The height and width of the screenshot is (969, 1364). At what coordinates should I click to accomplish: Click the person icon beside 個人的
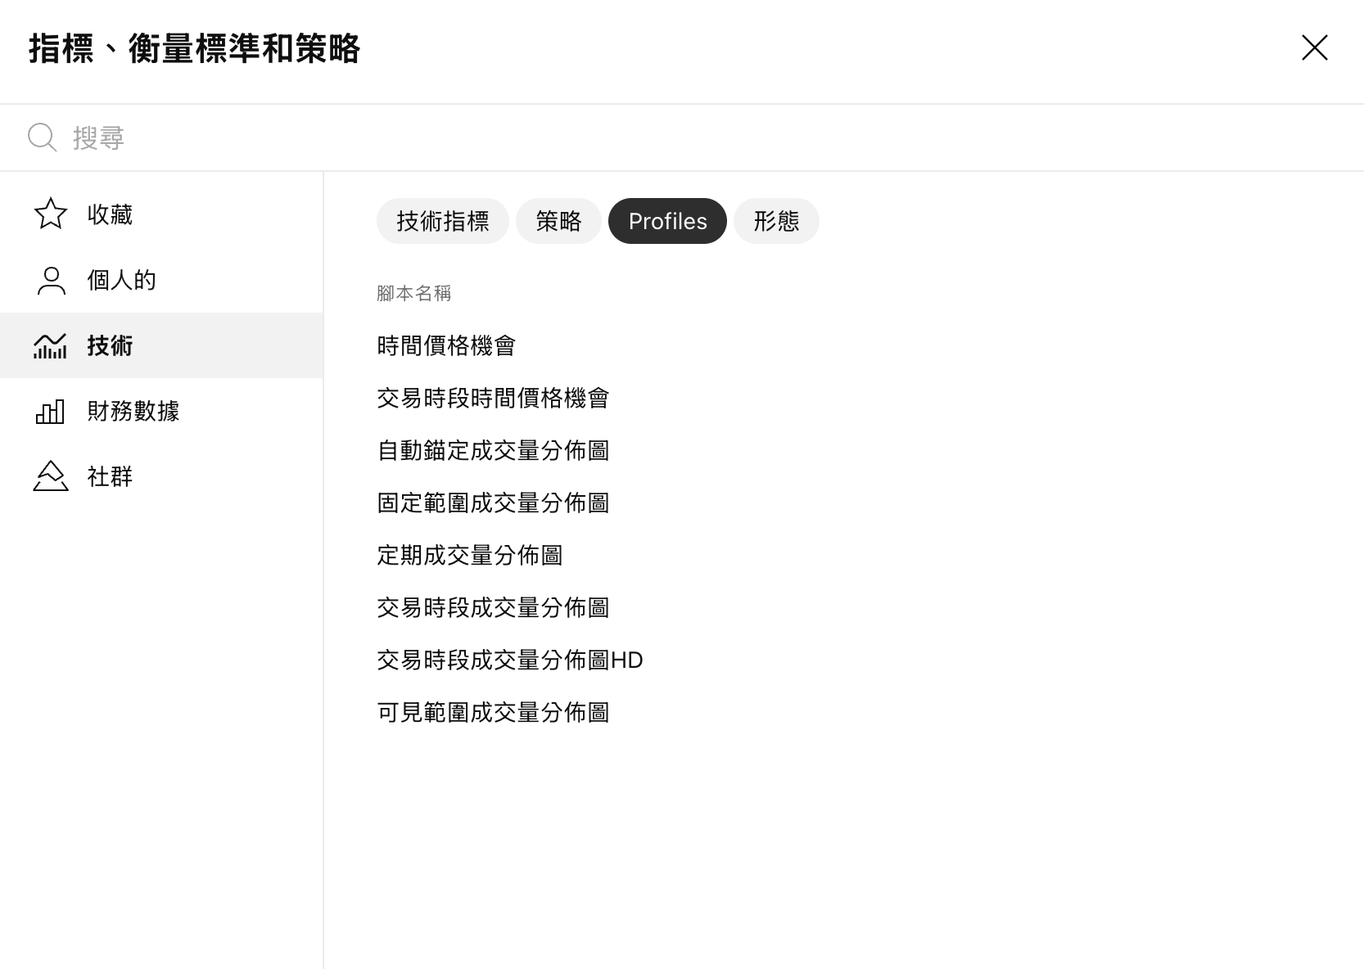pos(51,280)
